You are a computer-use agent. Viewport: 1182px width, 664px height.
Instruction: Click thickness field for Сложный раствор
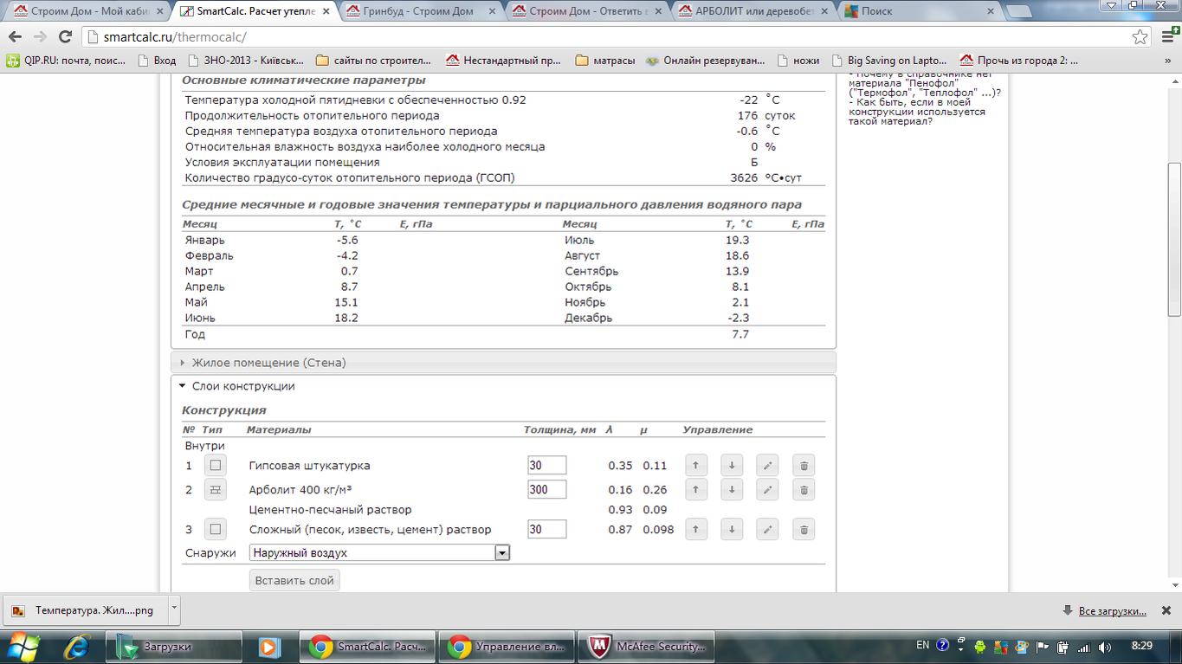(x=546, y=529)
